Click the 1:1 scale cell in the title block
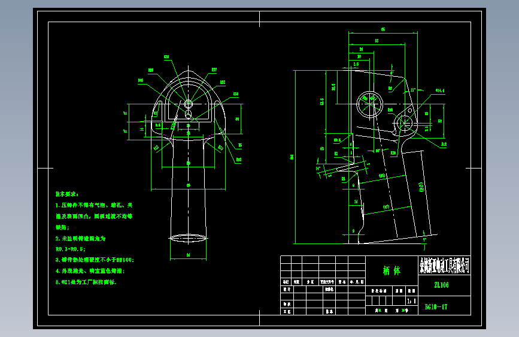 pos(411,301)
